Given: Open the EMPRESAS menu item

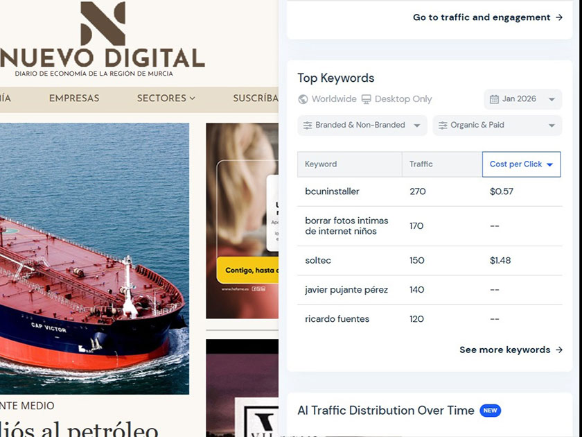Looking at the screenshot, I should tap(74, 98).
